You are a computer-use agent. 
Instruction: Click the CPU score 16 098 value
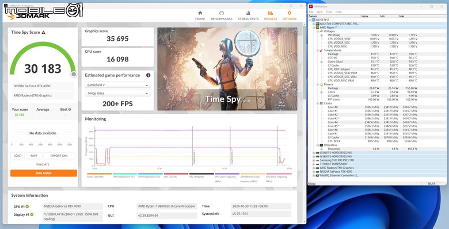tap(117, 59)
